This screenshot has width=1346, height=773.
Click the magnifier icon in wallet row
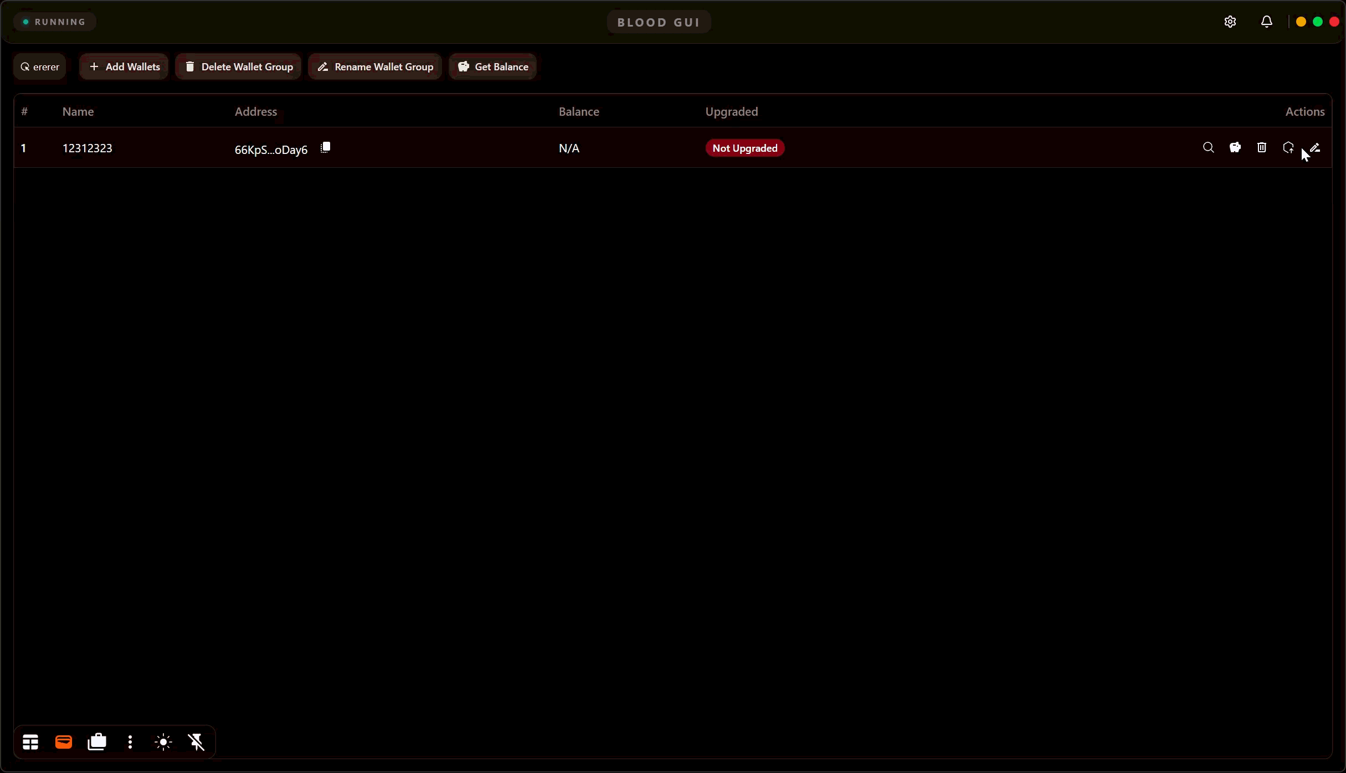(x=1208, y=148)
